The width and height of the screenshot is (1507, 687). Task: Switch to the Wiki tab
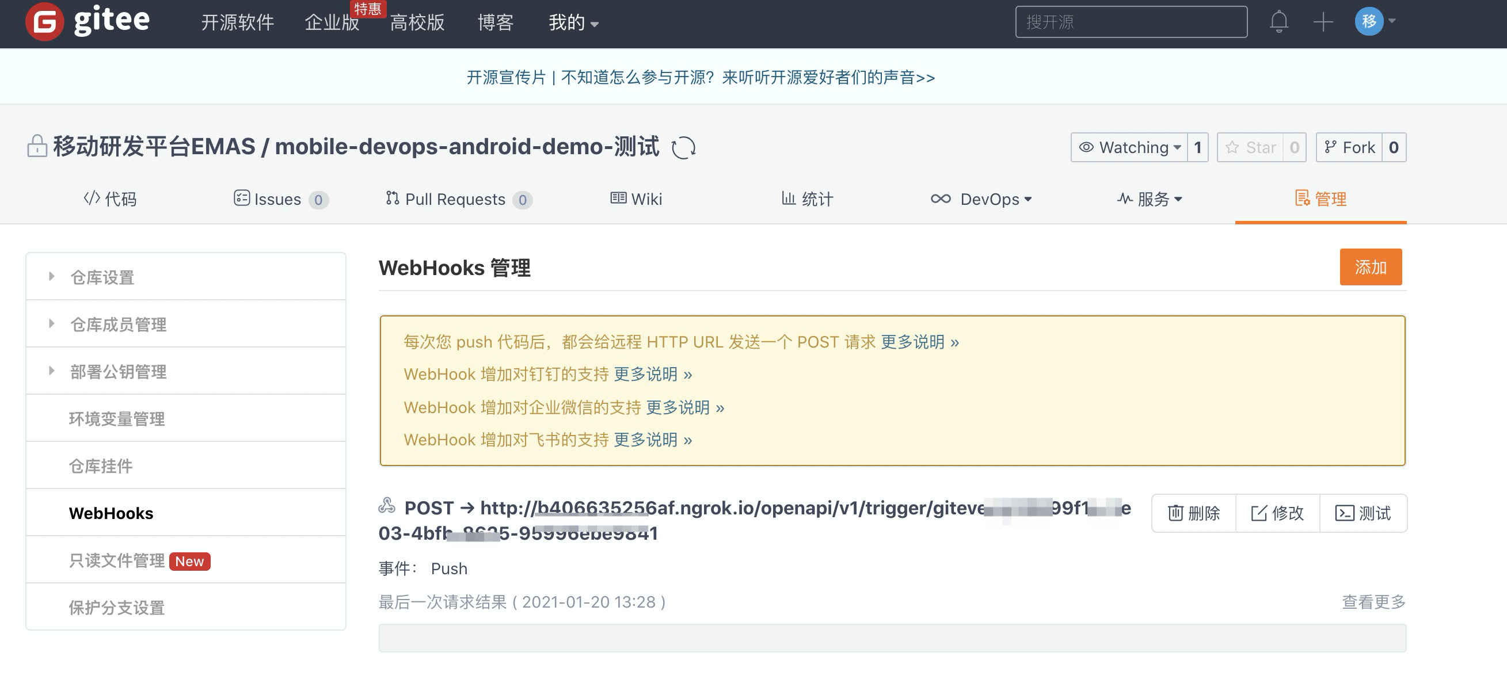[636, 200]
